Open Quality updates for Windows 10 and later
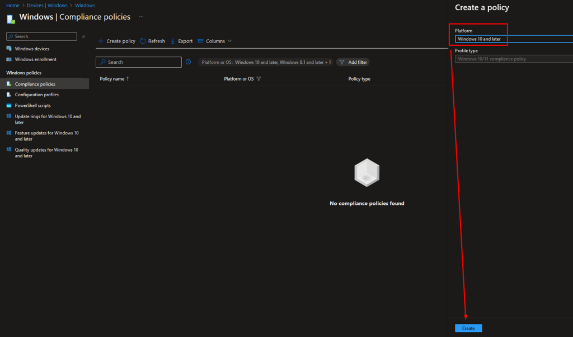573x337 pixels. [x=46, y=153]
